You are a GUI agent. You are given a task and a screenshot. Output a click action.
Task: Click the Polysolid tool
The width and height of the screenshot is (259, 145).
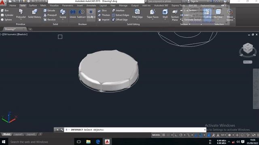pos(21,13)
